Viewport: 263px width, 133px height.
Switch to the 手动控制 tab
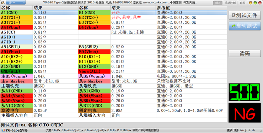pos(230,3)
